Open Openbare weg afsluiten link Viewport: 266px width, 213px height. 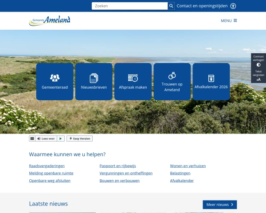click(50, 181)
